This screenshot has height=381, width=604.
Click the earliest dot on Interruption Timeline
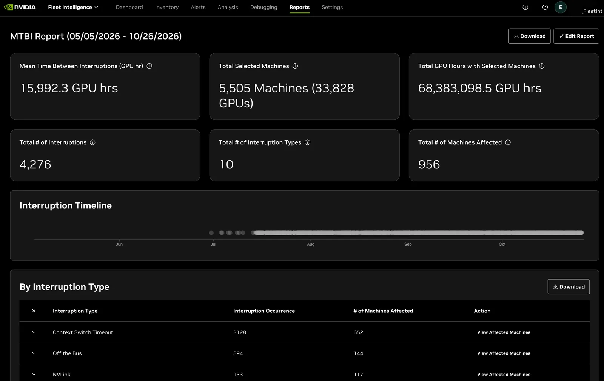point(211,233)
